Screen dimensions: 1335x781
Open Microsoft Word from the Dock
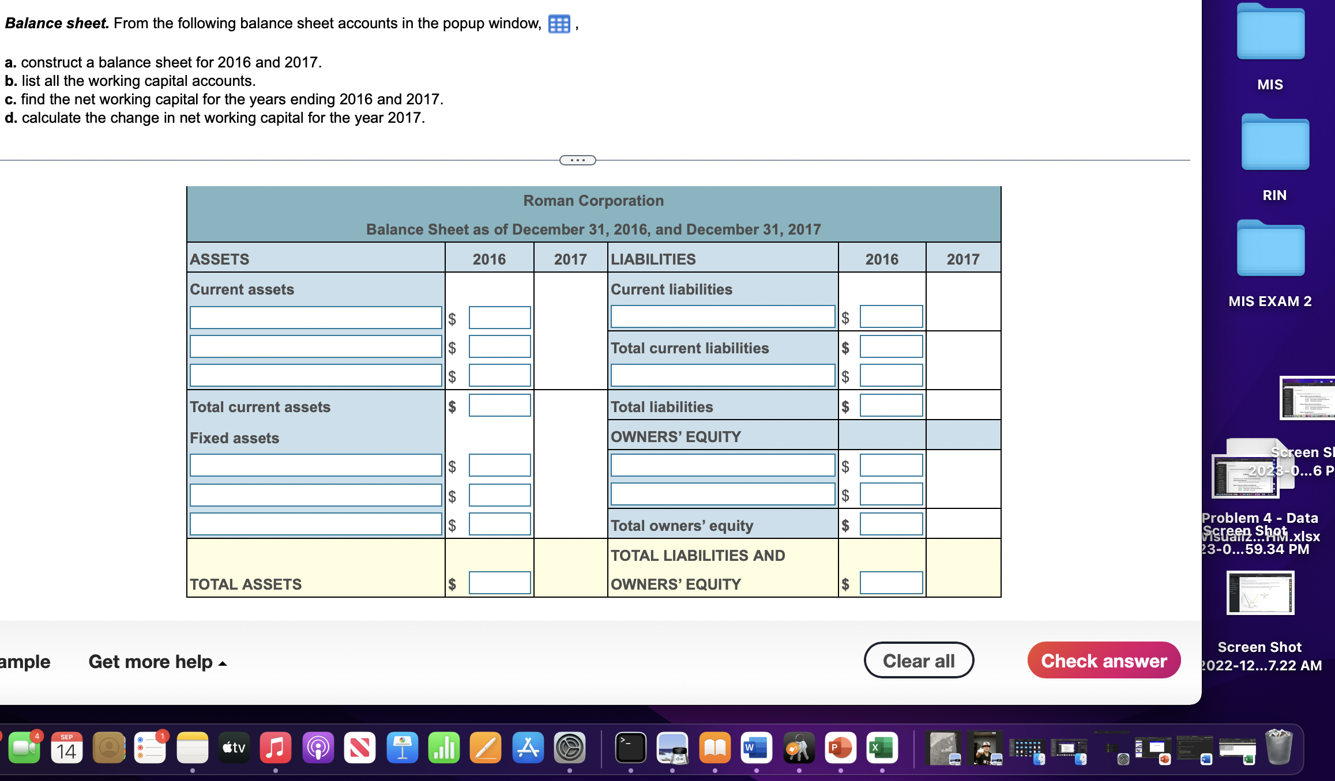click(755, 747)
